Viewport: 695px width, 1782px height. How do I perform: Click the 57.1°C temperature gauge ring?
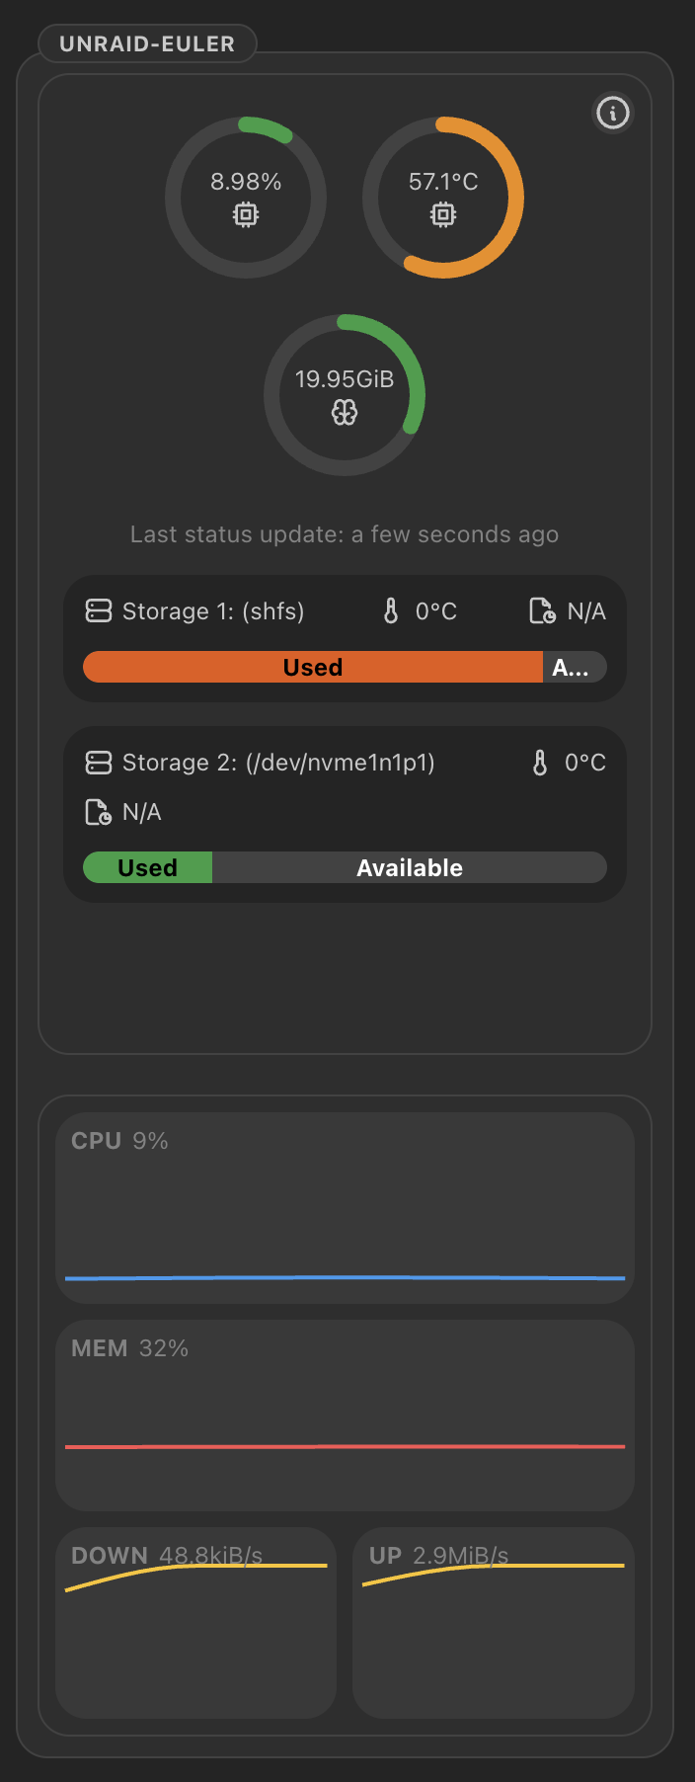(x=443, y=198)
